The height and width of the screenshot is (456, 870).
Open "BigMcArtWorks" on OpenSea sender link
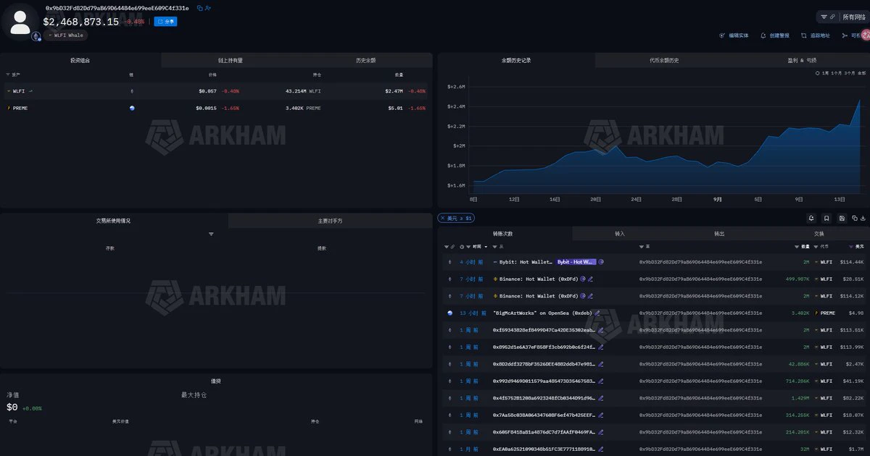(x=542, y=313)
